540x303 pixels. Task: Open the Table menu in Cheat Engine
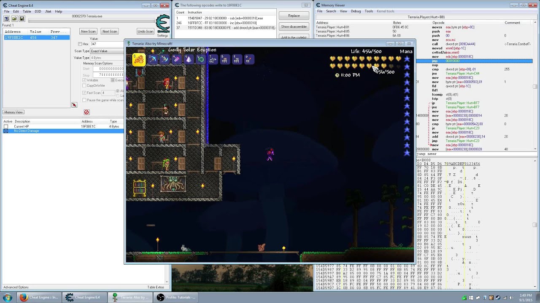(x=27, y=11)
